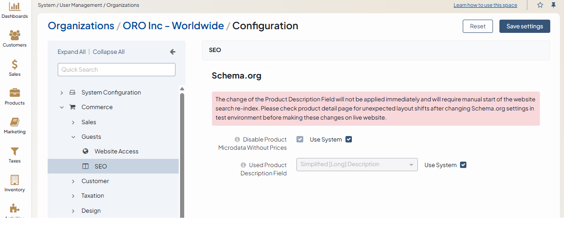Open Used Product Description Field dropdown
This screenshot has height=231, width=564.
(357, 164)
